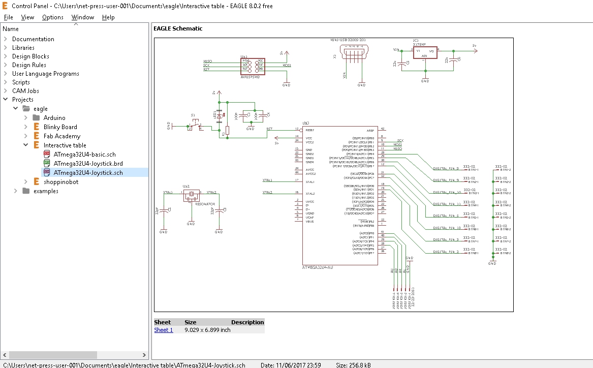Viewport: 593px width, 368px height.
Task: Select the Libraries entry
Action: (23, 48)
